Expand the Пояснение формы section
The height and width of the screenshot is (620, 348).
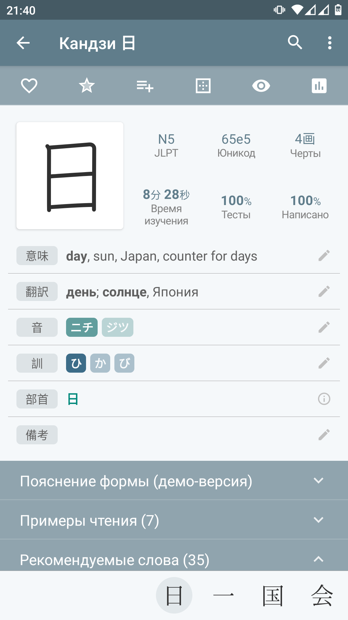[x=174, y=481]
